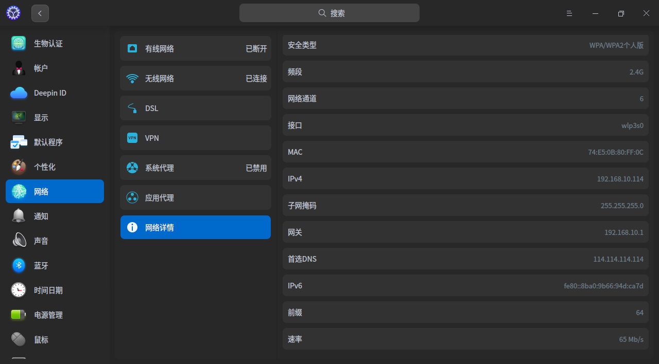
Task: Open the 系统代理 page label
Action: (160, 168)
